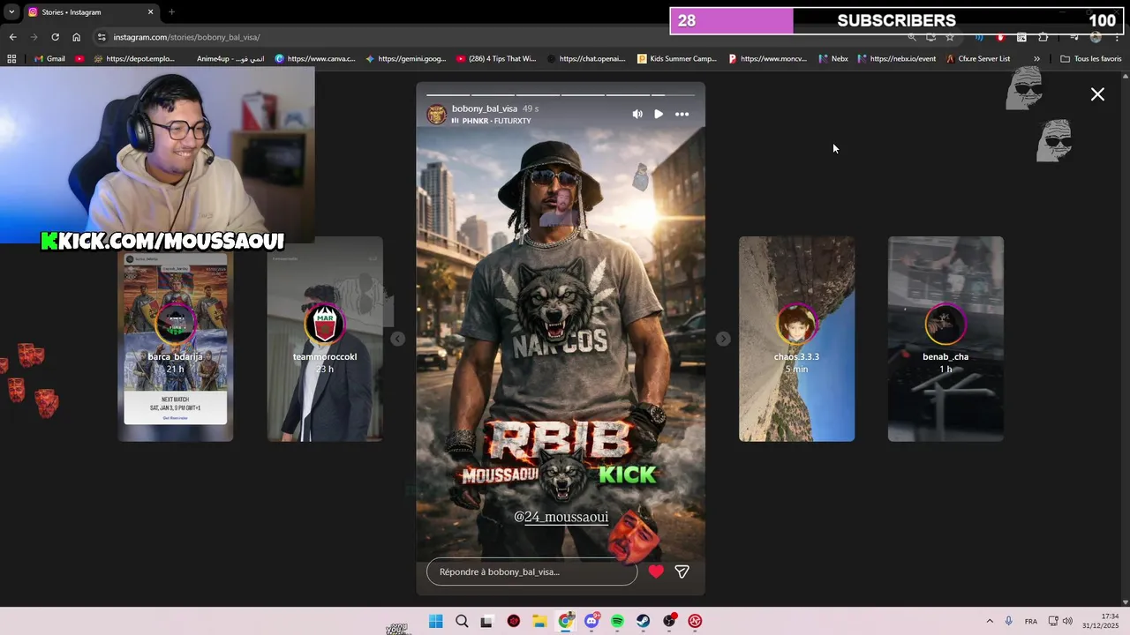Image resolution: width=1130 pixels, height=635 pixels.
Task: Switch the FRA input language
Action: pyautogui.click(x=1030, y=621)
